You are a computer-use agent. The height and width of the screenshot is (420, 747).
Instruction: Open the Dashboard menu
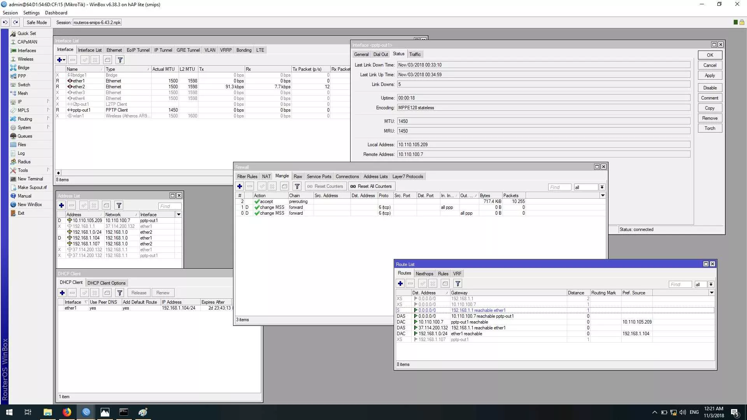point(56,13)
